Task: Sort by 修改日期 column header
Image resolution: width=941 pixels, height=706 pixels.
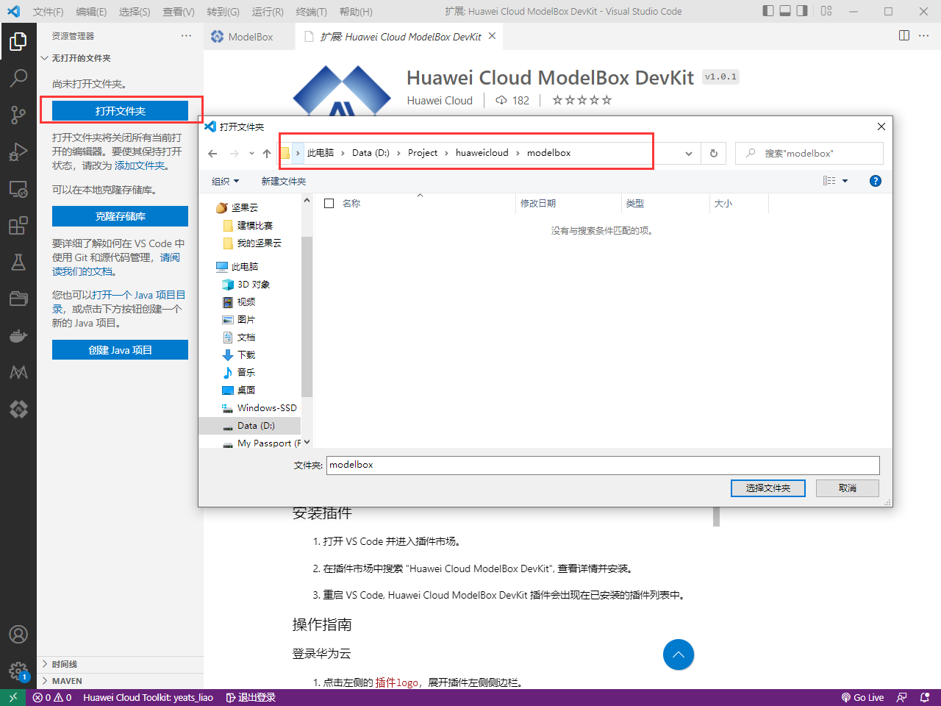Action: [569, 203]
